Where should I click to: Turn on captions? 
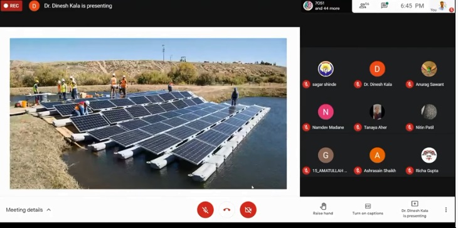(368, 209)
